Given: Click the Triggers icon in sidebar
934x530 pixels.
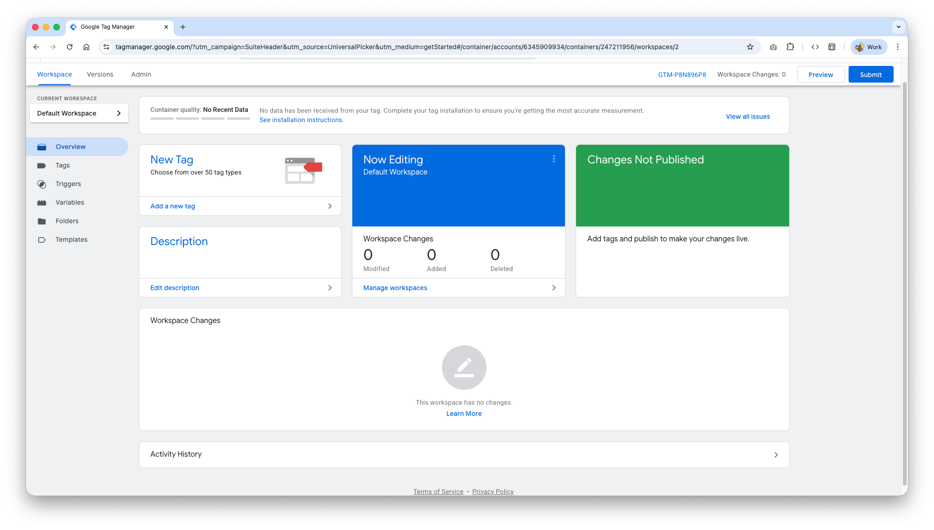Looking at the screenshot, I should point(42,184).
